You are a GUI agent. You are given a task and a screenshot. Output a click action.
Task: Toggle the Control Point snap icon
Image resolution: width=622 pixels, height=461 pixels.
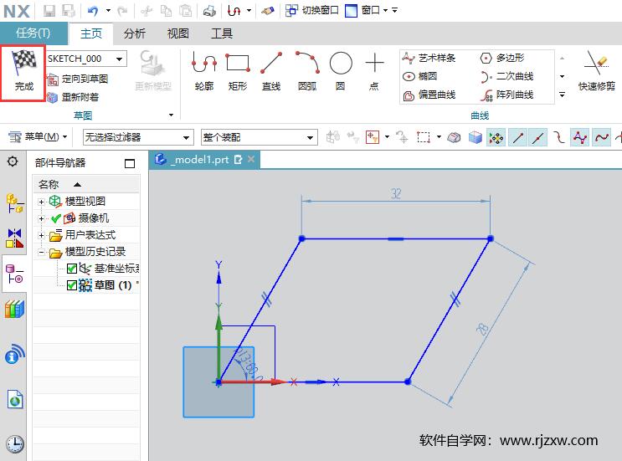559,137
